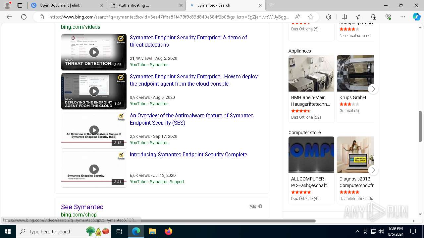The image size is (424, 238).
Task: Show more Computer store results arrow
Action: pos(373,170)
